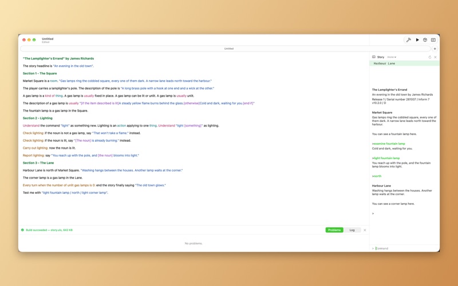Click the 'Report lighting' line
Viewport: 458px width, 286px height.
[x=81, y=155]
